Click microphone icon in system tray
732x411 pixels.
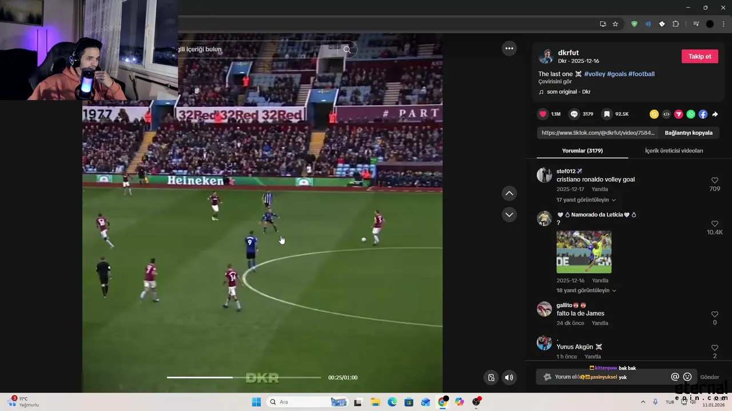[655, 402]
